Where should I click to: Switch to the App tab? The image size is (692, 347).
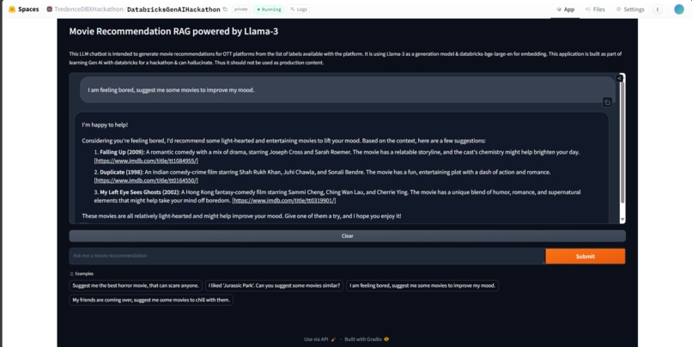click(x=565, y=9)
